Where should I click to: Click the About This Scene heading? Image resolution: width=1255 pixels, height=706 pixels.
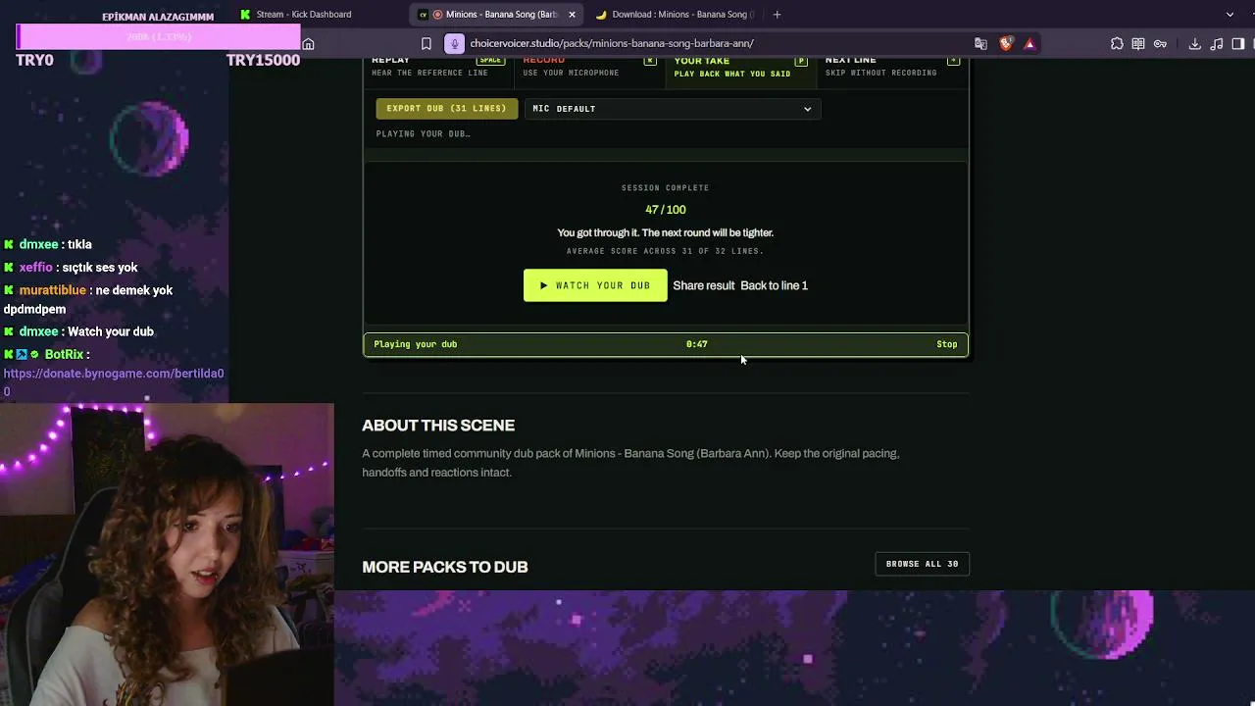pyautogui.click(x=438, y=426)
